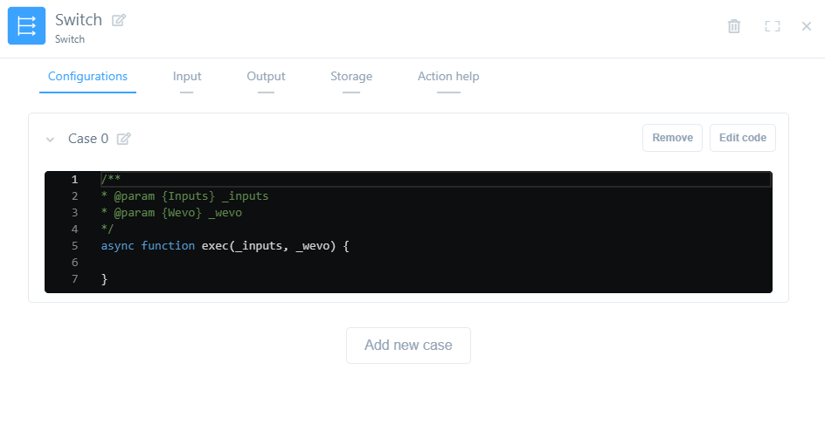Collapse the Case 0 section chevron
The image size is (825, 445).
pyautogui.click(x=51, y=139)
